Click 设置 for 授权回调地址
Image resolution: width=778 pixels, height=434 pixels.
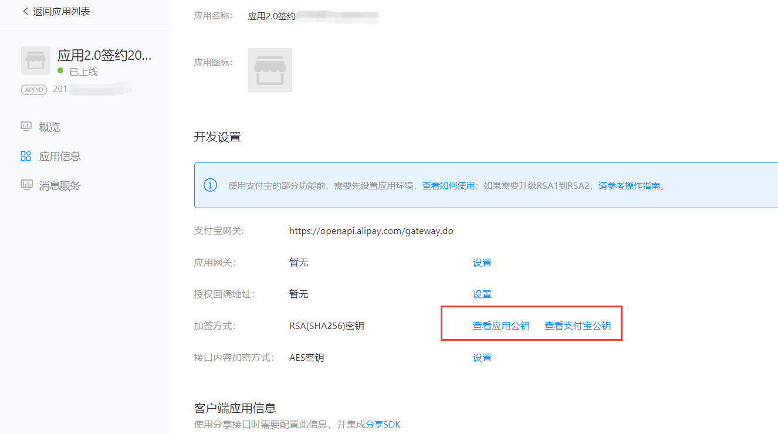coord(482,294)
